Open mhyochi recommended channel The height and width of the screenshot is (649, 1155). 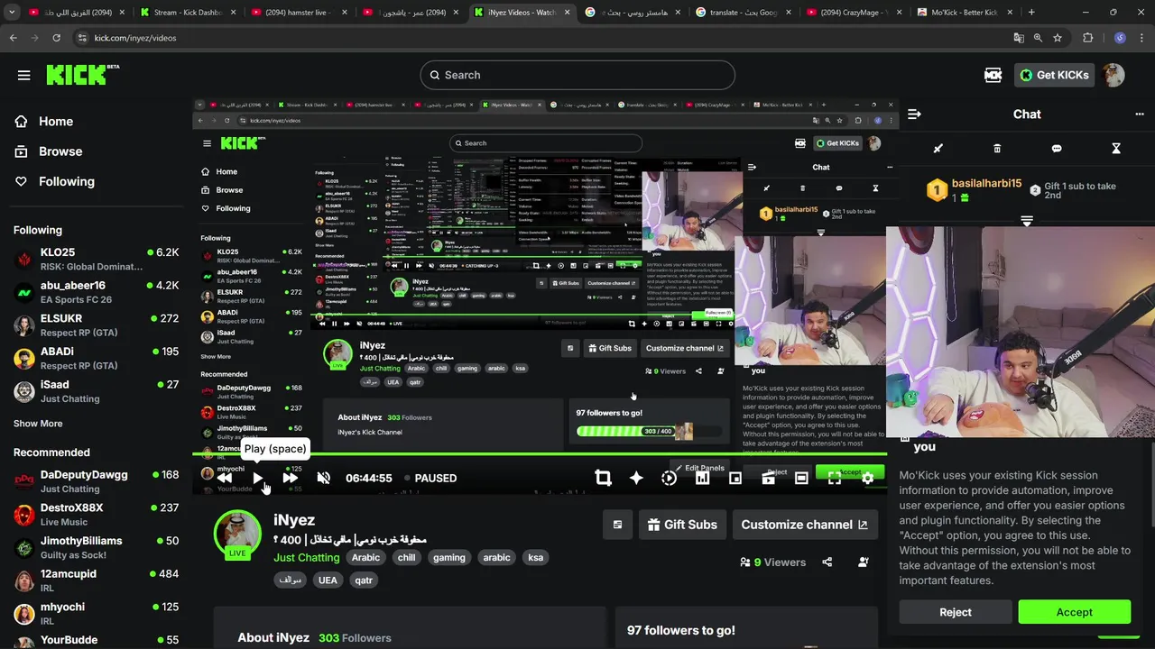click(x=97, y=613)
